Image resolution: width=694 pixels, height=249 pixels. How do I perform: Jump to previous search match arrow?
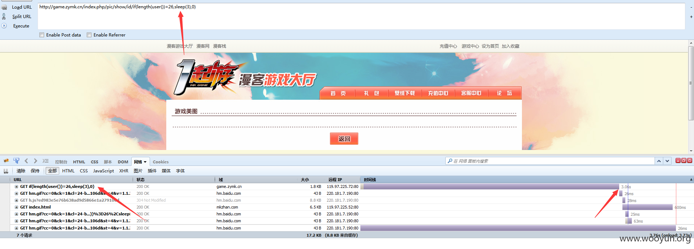pyautogui.click(x=659, y=161)
